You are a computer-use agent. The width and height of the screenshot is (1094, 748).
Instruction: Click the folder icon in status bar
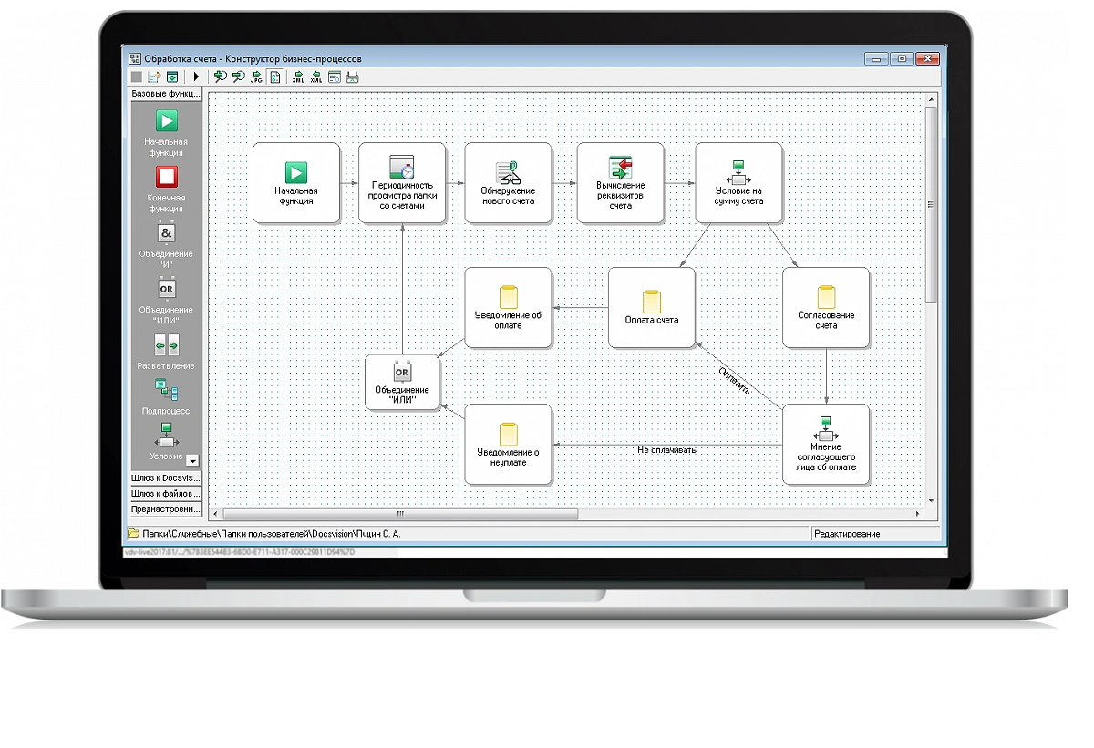pyautogui.click(x=133, y=533)
